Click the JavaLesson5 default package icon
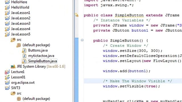The image size is (182, 102). (x=19, y=45)
